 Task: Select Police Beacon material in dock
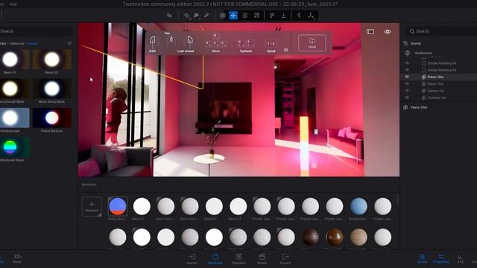click(118, 206)
